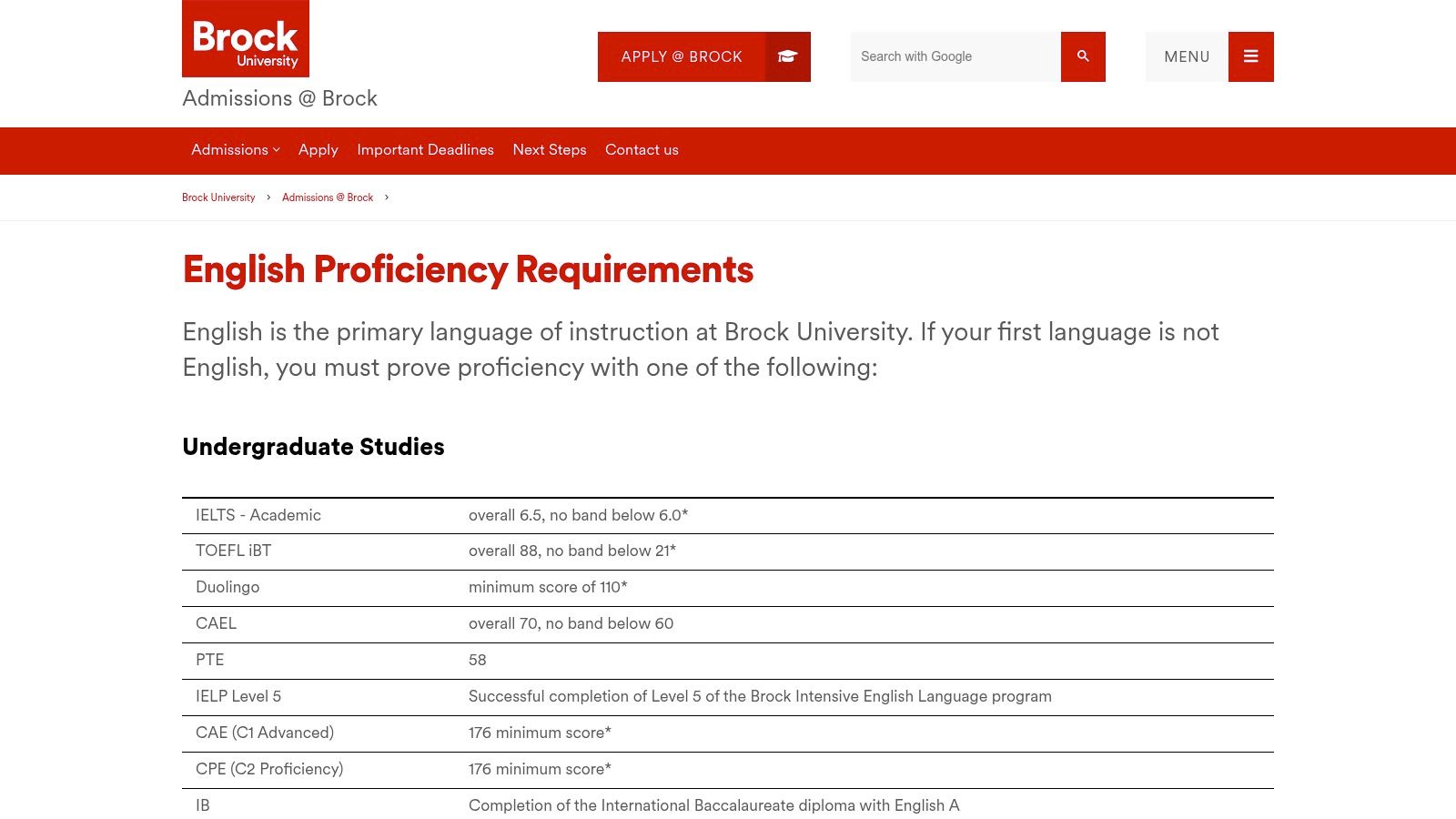Click the Brock University logo
The image size is (1456, 819).
pyautogui.click(x=246, y=38)
